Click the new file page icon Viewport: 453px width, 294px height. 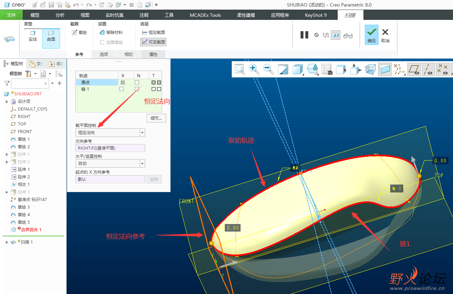[x=140, y=5]
